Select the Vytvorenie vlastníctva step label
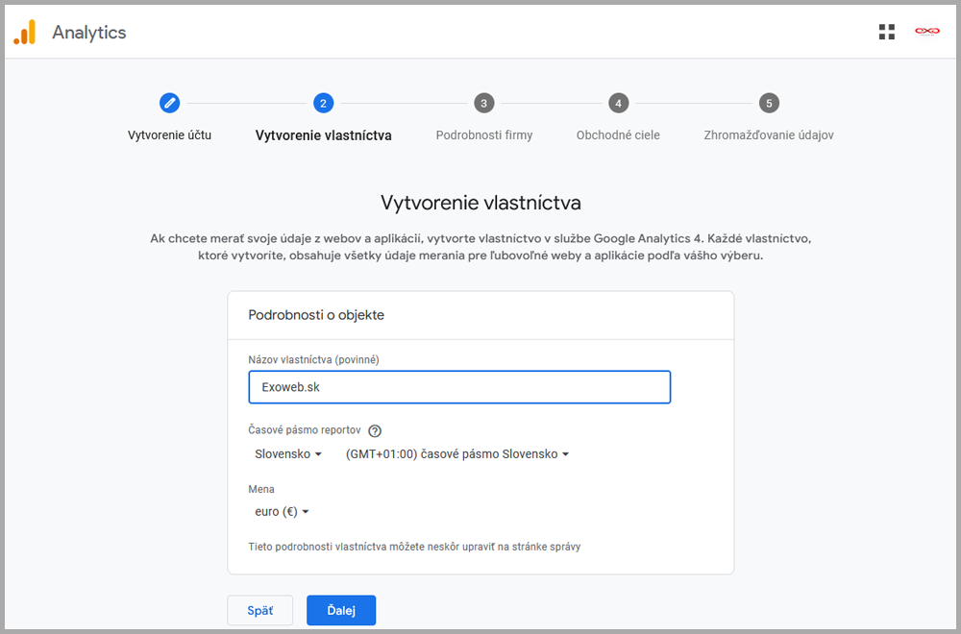The image size is (961, 634). click(323, 135)
